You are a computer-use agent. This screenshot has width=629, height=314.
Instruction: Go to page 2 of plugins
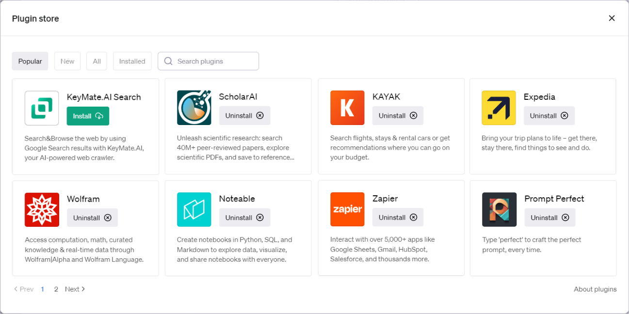click(x=56, y=289)
